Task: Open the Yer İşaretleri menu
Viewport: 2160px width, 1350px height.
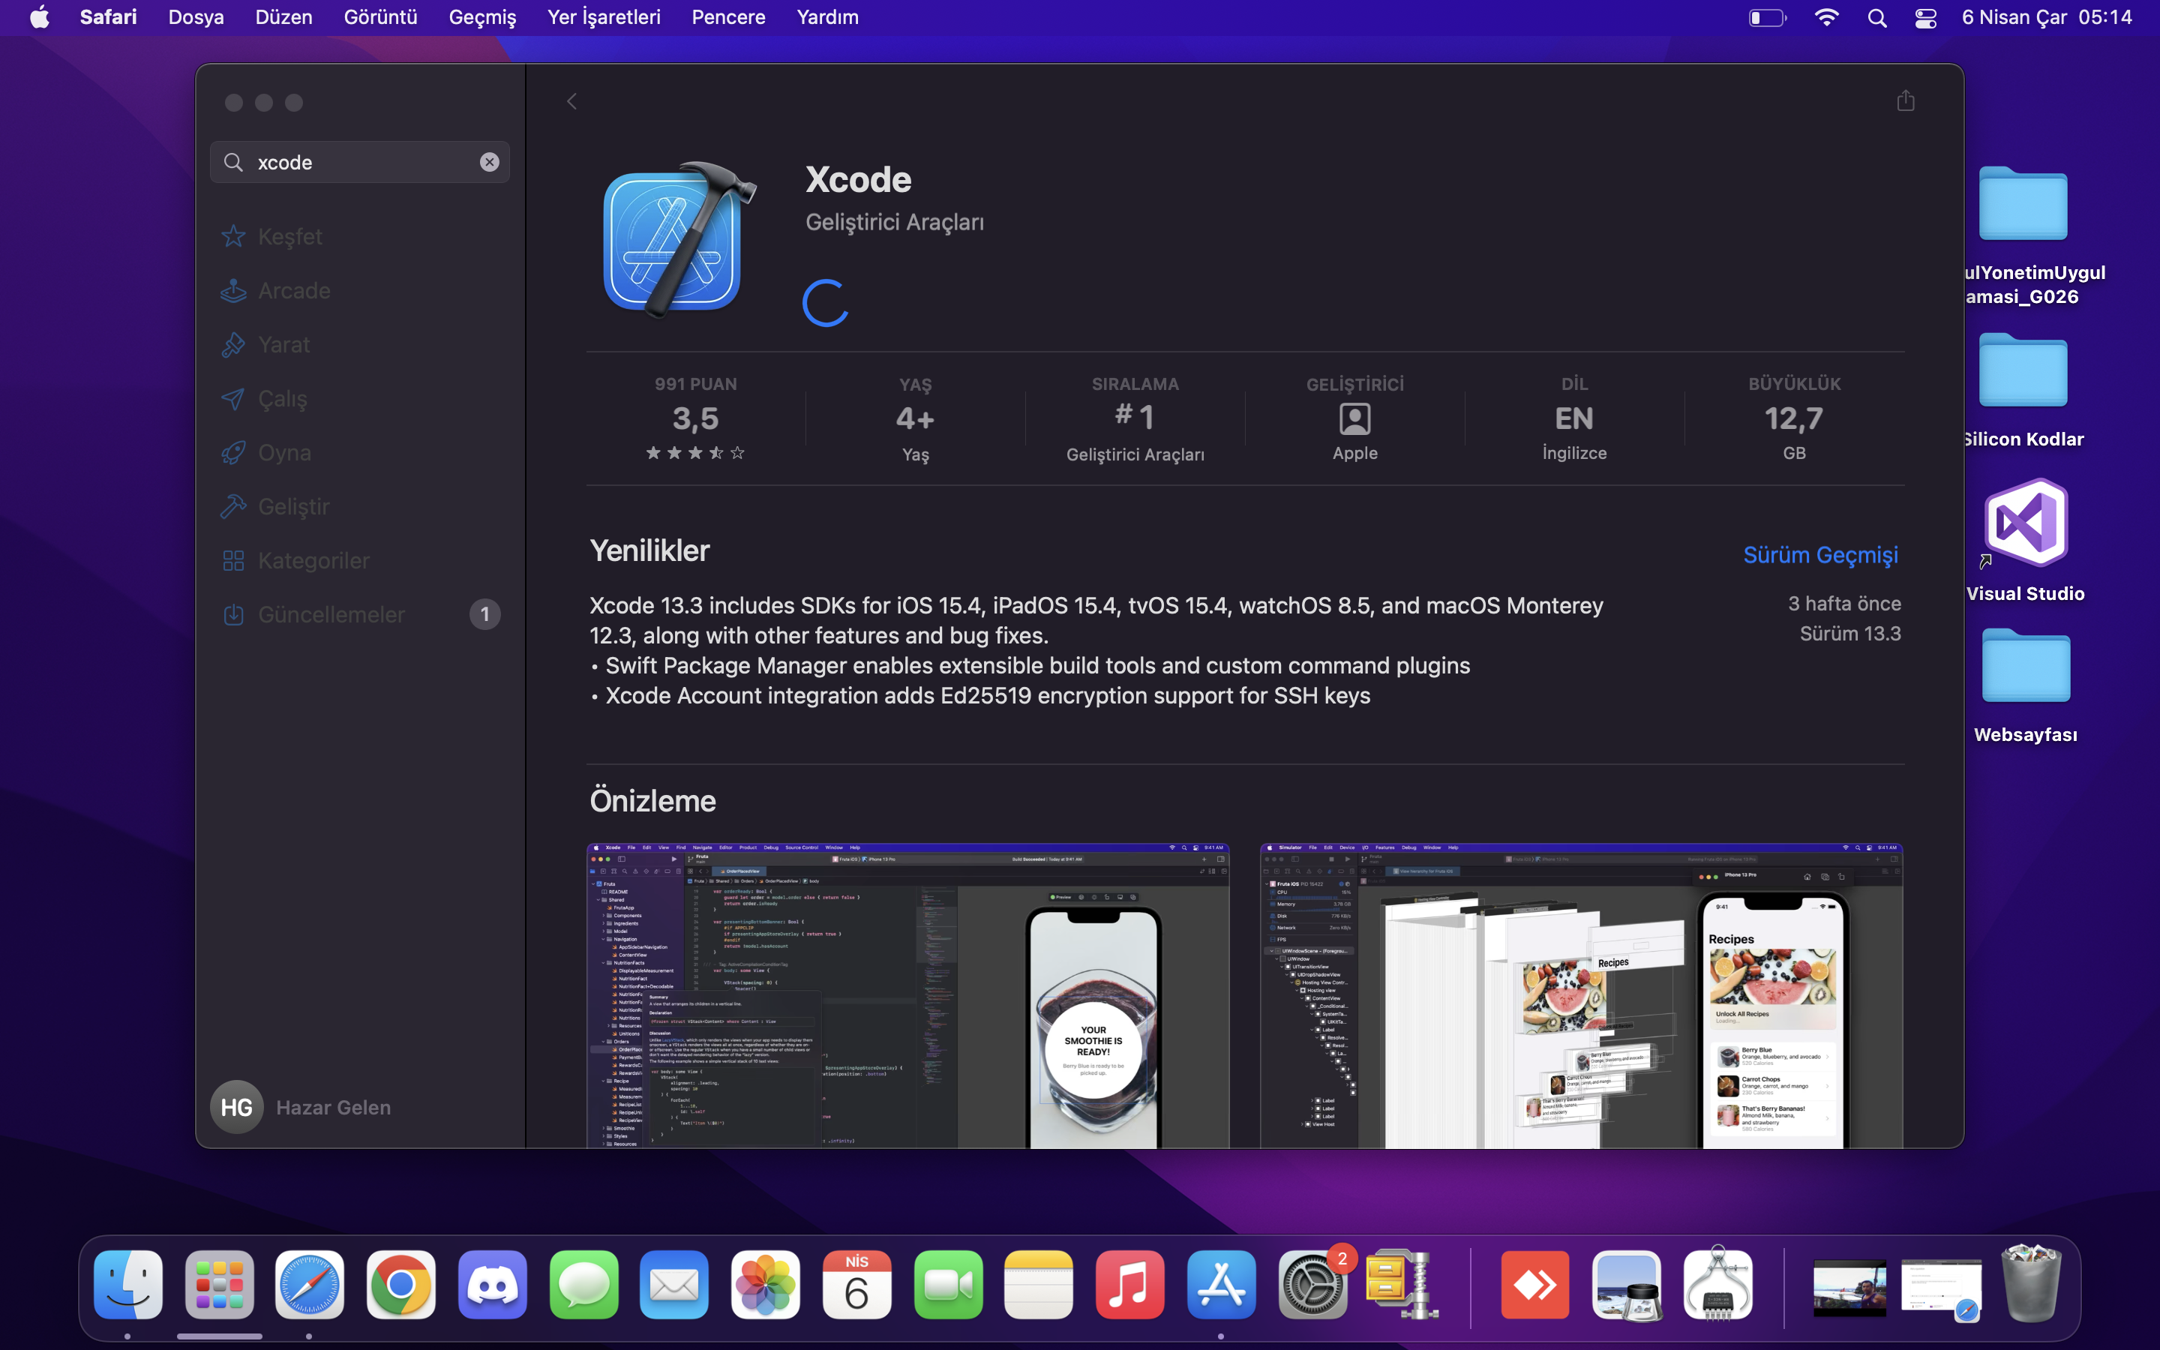Action: [603, 17]
